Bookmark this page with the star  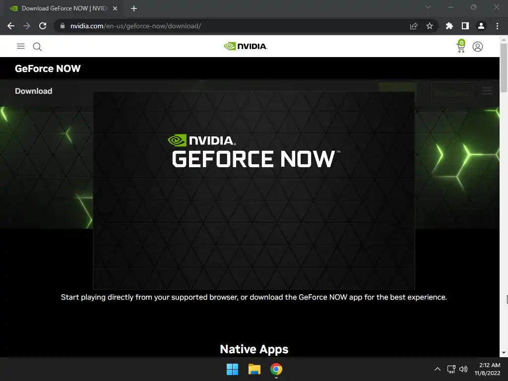pos(430,26)
